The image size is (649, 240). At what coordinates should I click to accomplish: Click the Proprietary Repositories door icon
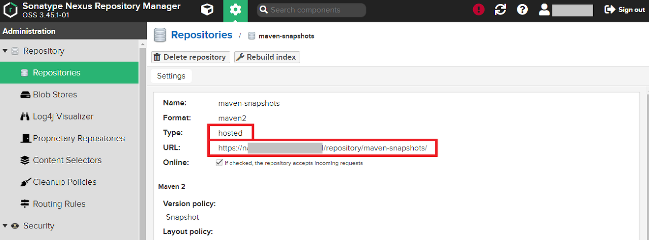pos(25,138)
